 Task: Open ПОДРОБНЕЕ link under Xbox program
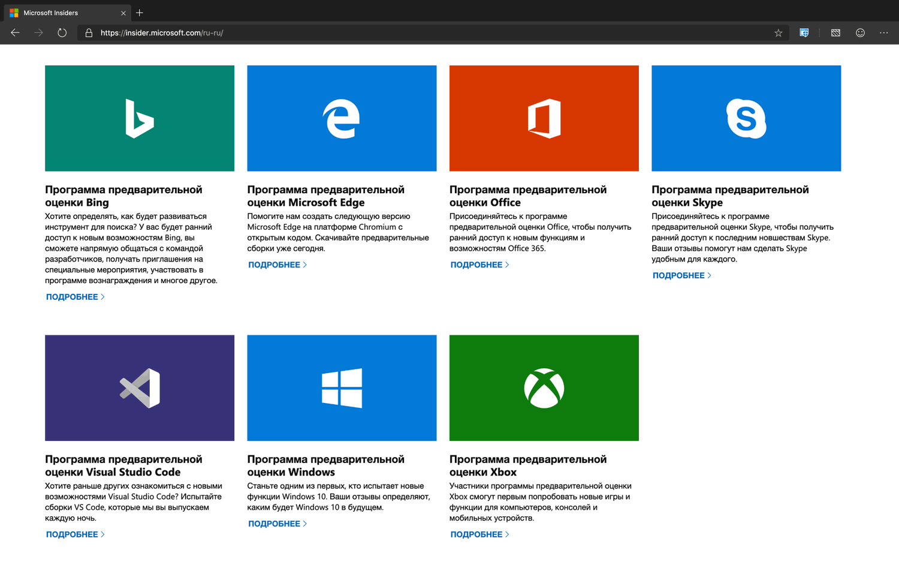pos(480,534)
